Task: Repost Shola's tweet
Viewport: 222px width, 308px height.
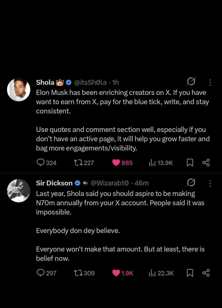Action: point(78,163)
